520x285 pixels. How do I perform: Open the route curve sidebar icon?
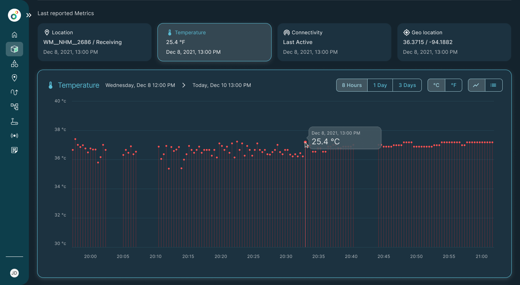click(x=14, y=92)
